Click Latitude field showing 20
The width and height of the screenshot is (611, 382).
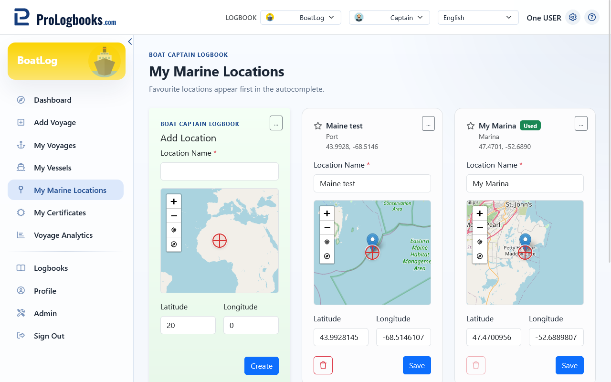coord(188,325)
